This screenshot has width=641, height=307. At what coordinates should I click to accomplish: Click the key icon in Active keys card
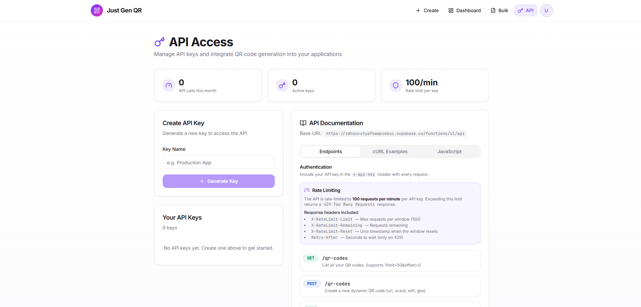click(282, 85)
